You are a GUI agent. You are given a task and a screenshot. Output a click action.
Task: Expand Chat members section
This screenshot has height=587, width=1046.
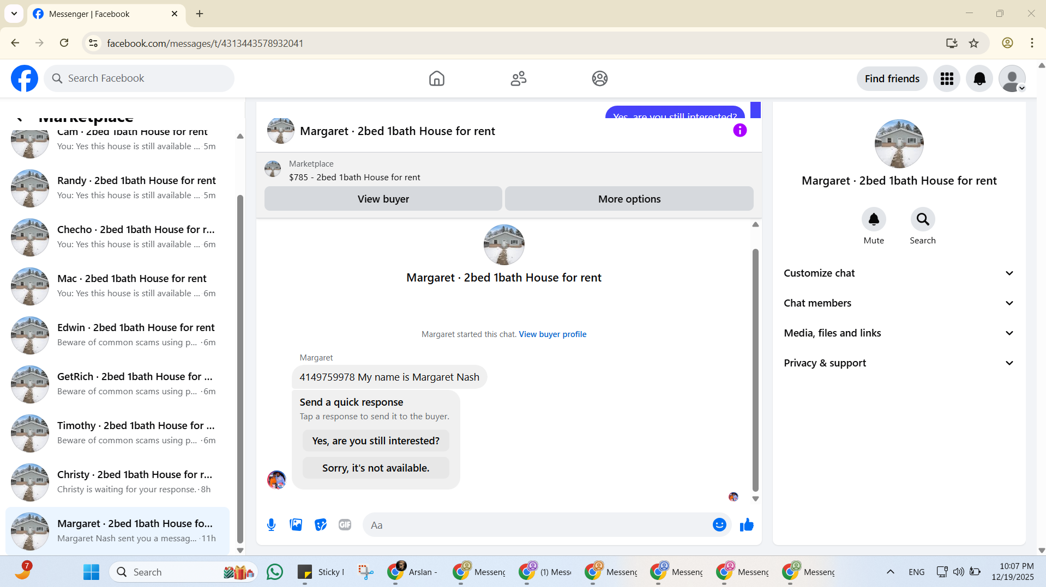coord(899,303)
